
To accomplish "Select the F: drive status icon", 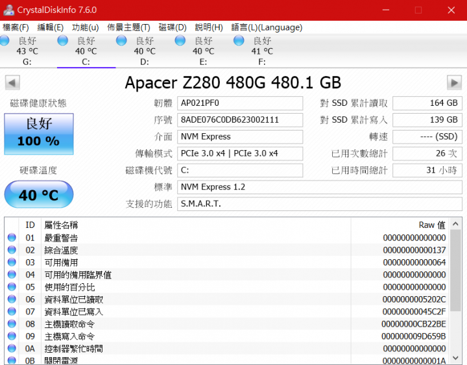I will point(239,41).
